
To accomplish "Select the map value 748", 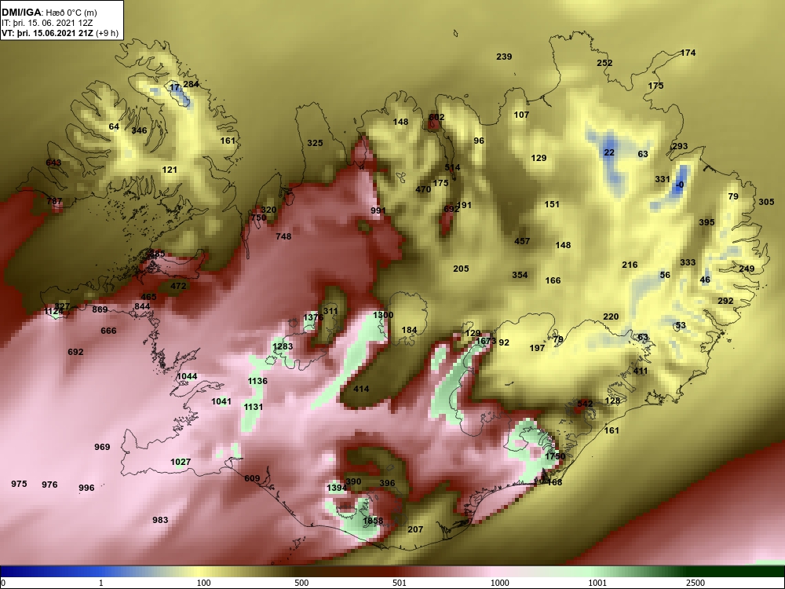I will coord(283,236).
